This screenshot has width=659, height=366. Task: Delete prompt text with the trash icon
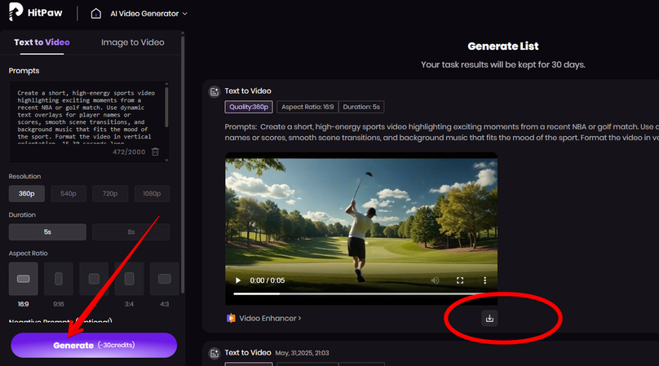[156, 152]
